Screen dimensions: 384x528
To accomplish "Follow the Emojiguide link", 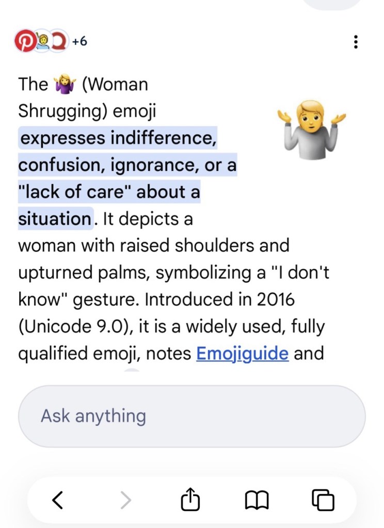I will point(242,354).
